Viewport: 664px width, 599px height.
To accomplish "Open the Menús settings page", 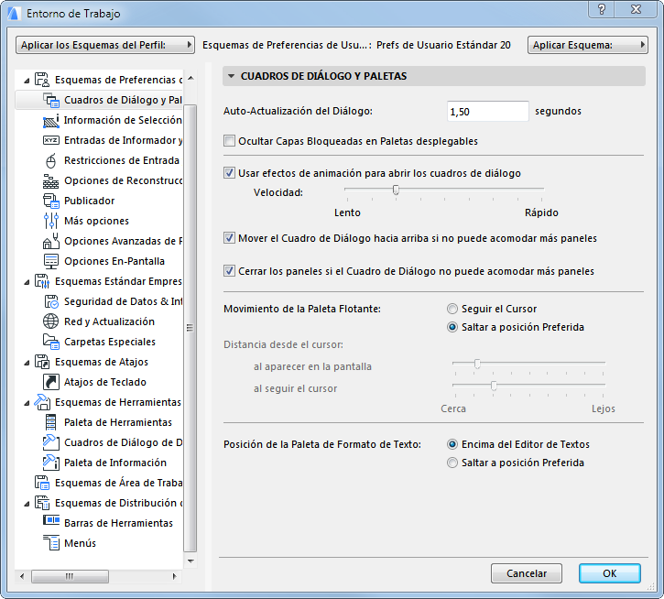I will 80,543.
